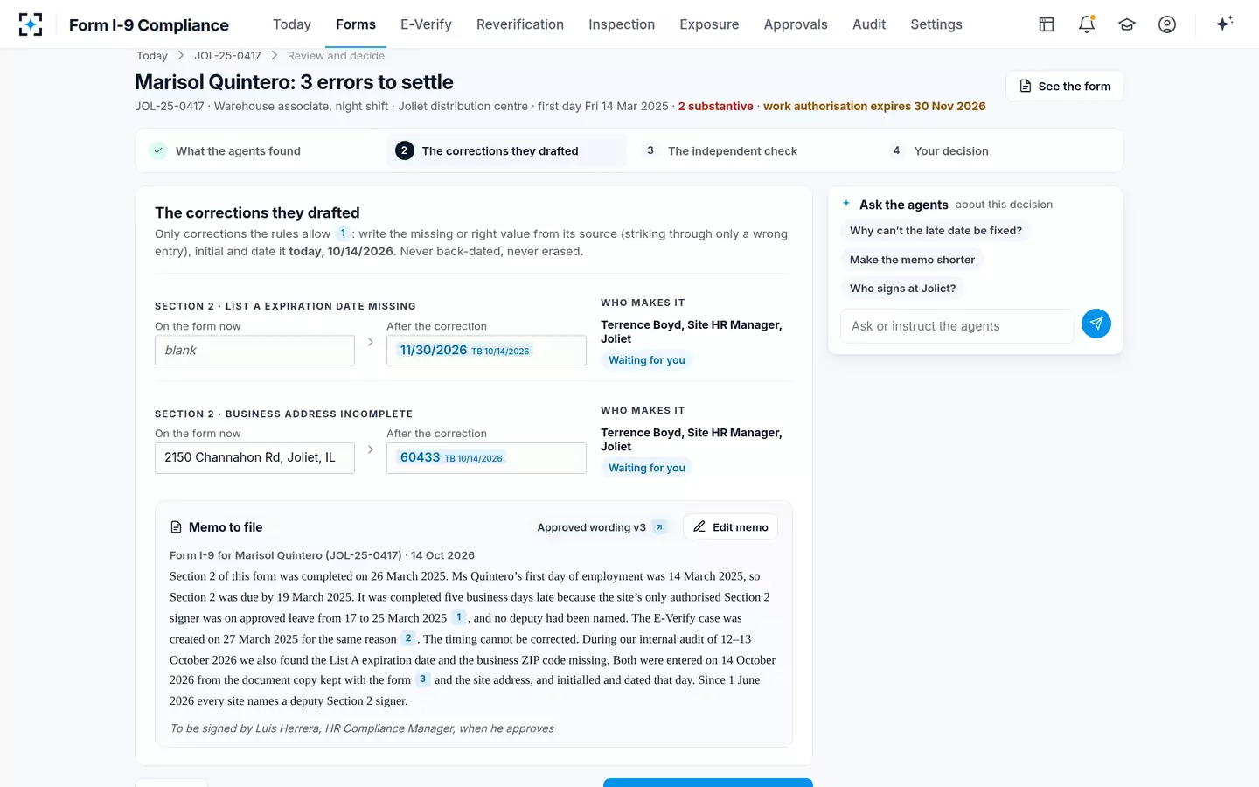This screenshot has width=1259, height=787.
Task: Click 'Waiting for you' under business address correction
Action: pyautogui.click(x=647, y=468)
